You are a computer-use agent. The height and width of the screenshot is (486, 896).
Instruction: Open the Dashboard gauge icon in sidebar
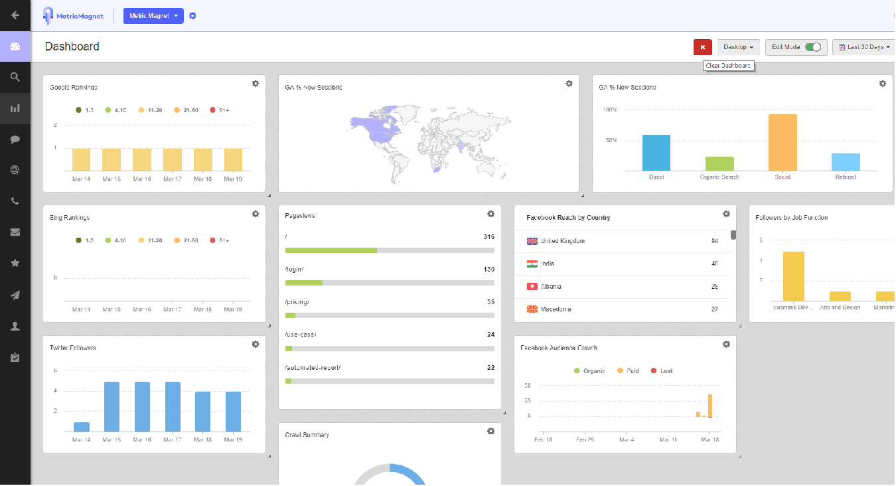point(15,46)
